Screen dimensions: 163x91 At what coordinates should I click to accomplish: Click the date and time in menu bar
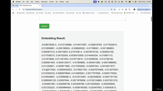145,2
